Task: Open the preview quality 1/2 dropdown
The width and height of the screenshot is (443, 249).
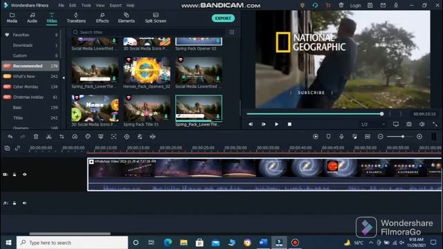Action: coord(372,124)
